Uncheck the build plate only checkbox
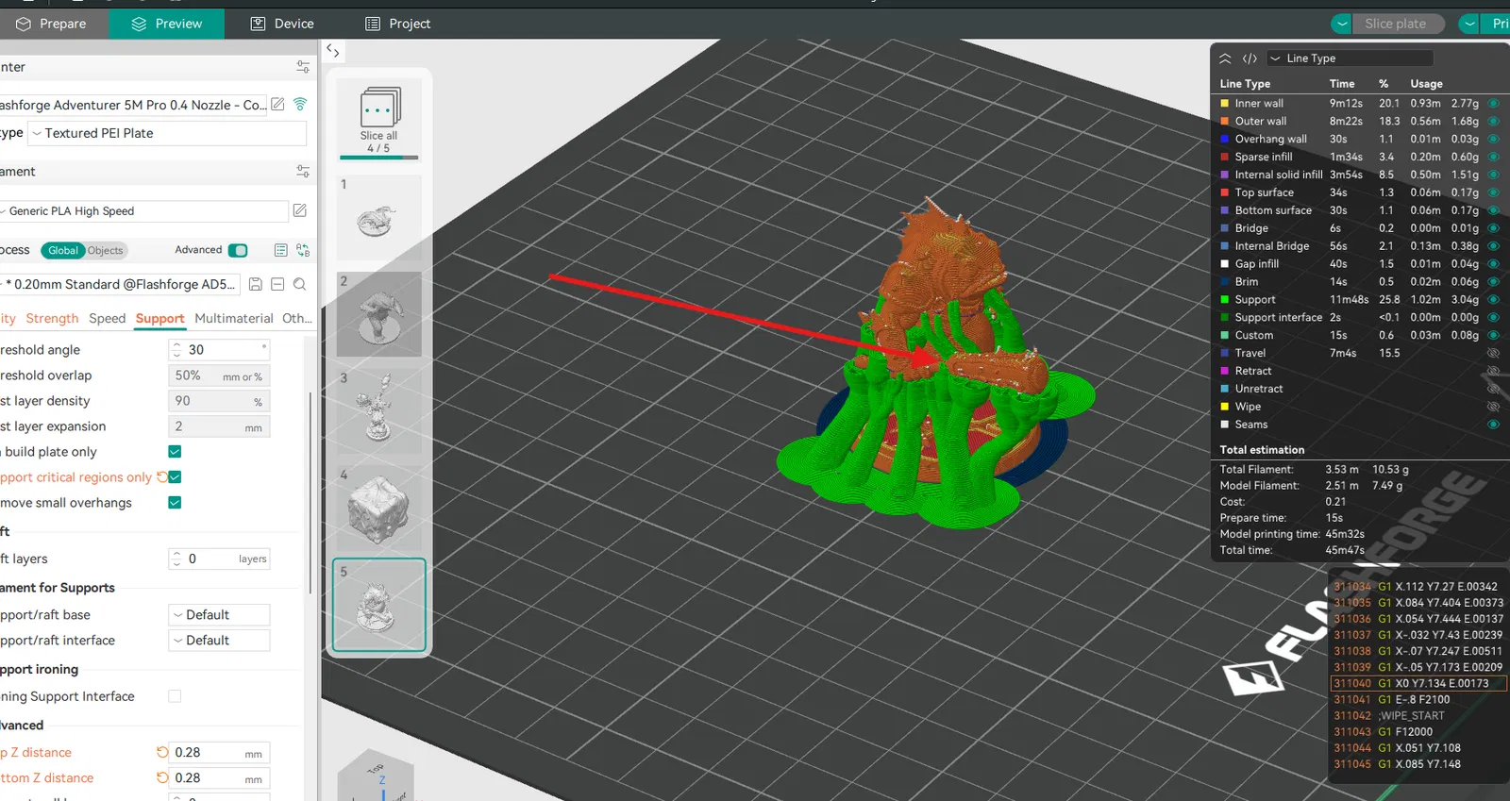 [175, 451]
